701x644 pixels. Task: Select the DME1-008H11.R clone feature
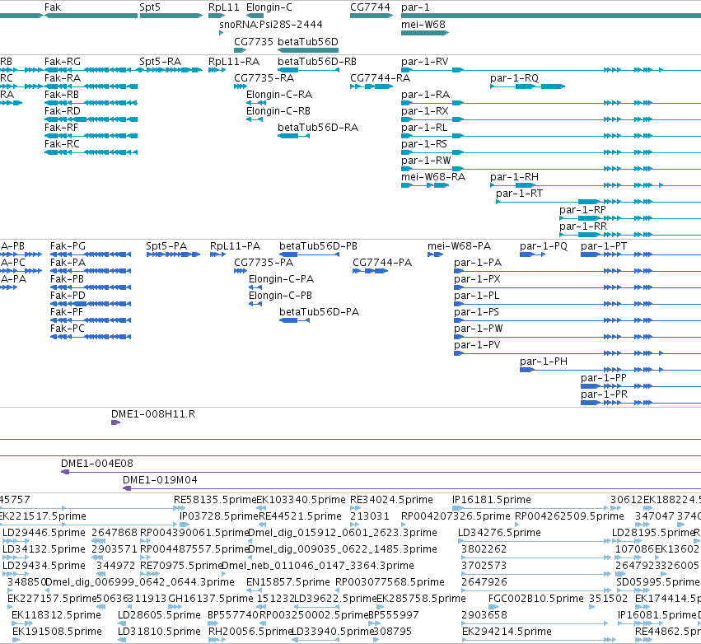tap(116, 422)
